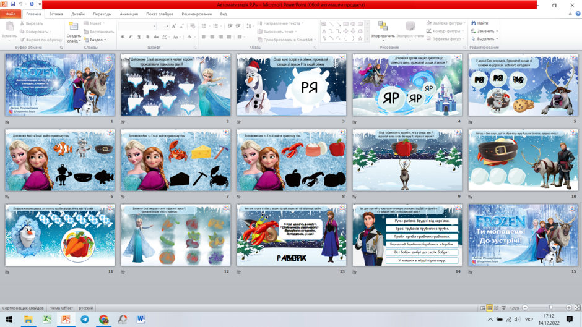This screenshot has height=327, width=582.
Task: Select the triangle shape in shapes gallery
Action: 324,31
